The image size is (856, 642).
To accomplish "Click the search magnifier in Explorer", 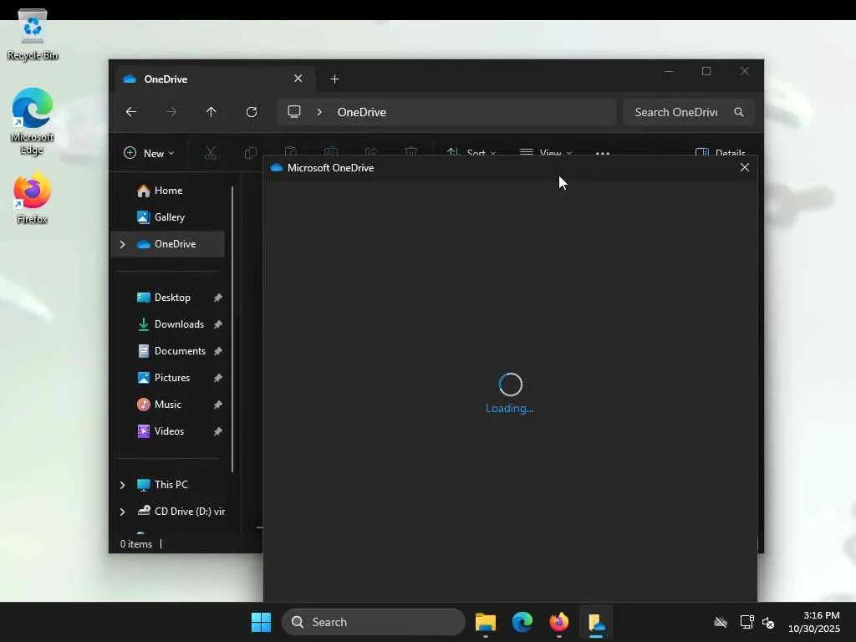I will [739, 112].
